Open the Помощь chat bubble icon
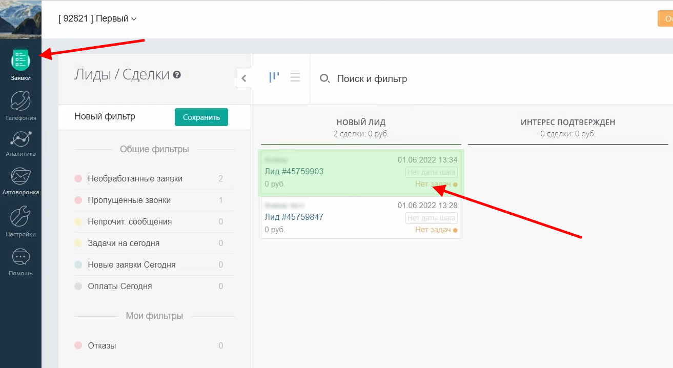Image resolution: width=673 pixels, height=368 pixels. 21,257
